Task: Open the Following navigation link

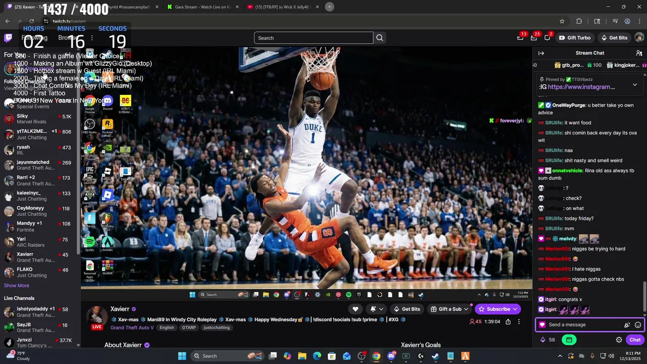Action: pos(34,38)
